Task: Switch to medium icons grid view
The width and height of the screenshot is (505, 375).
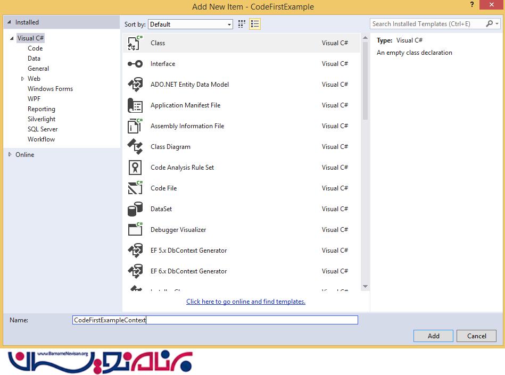Action: point(242,24)
